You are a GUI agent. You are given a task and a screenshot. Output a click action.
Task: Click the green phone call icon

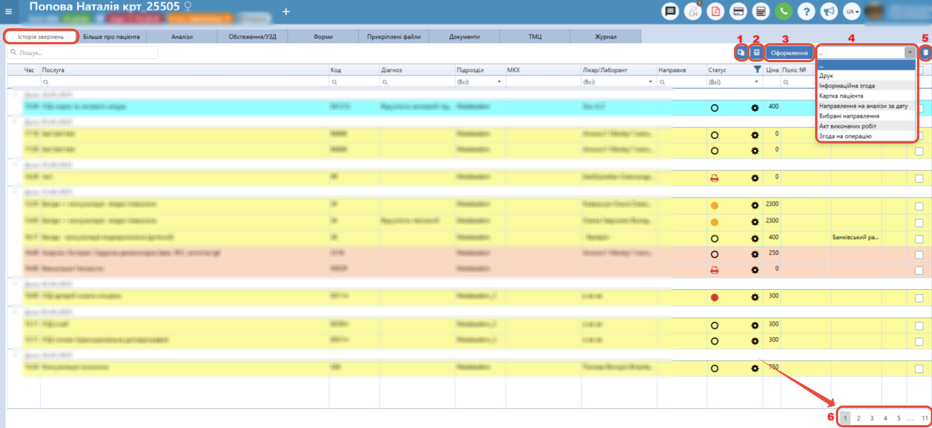coord(783,12)
